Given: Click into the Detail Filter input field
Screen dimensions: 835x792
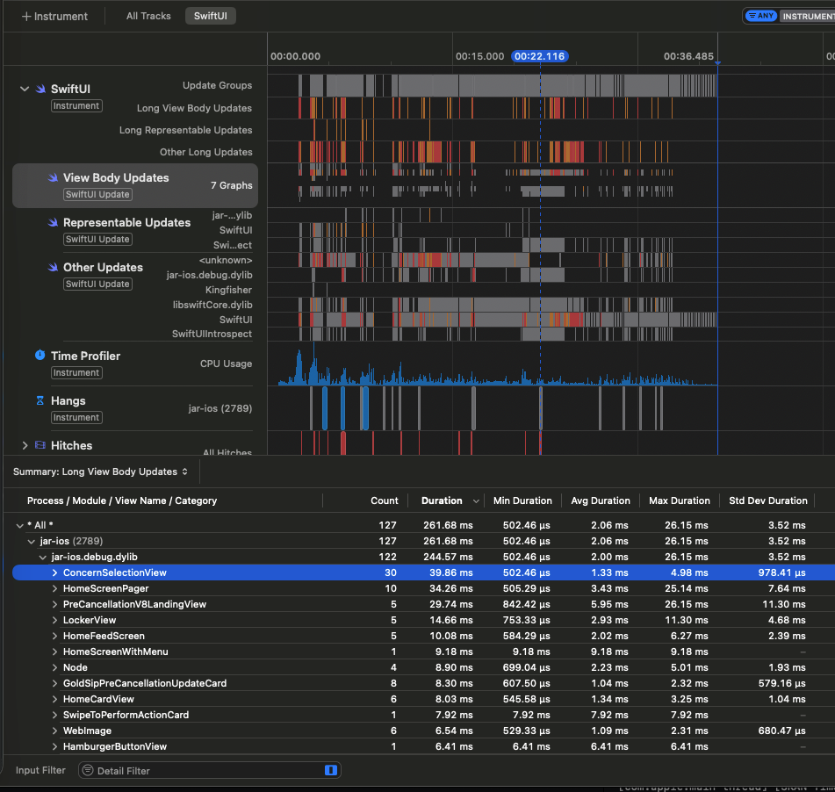Looking at the screenshot, I should (211, 770).
